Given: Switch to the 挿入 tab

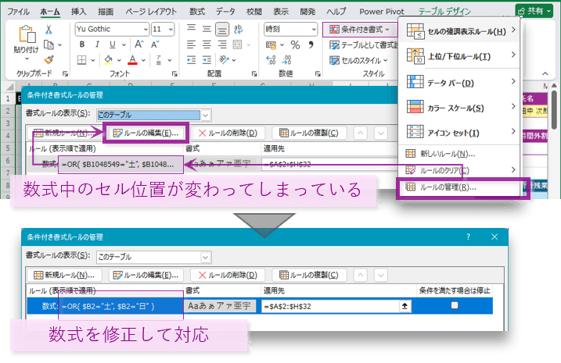Looking at the screenshot, I should click(x=79, y=12).
